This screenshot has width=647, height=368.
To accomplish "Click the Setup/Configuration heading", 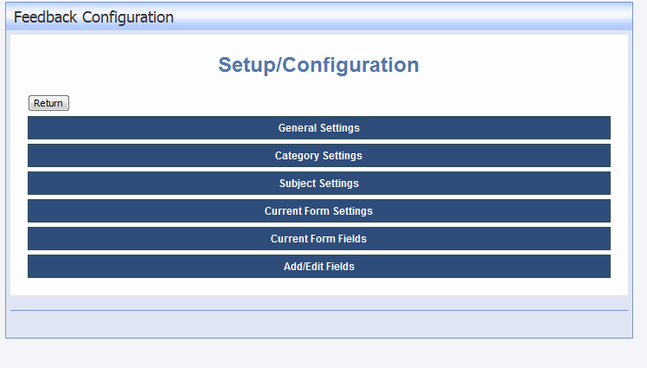I will click(318, 65).
